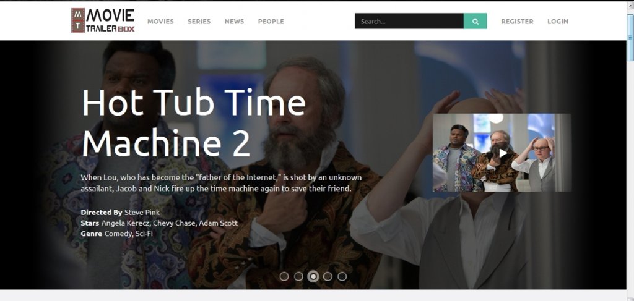
Task: Click the movie synopsis paragraph
Action: pyautogui.click(x=221, y=183)
